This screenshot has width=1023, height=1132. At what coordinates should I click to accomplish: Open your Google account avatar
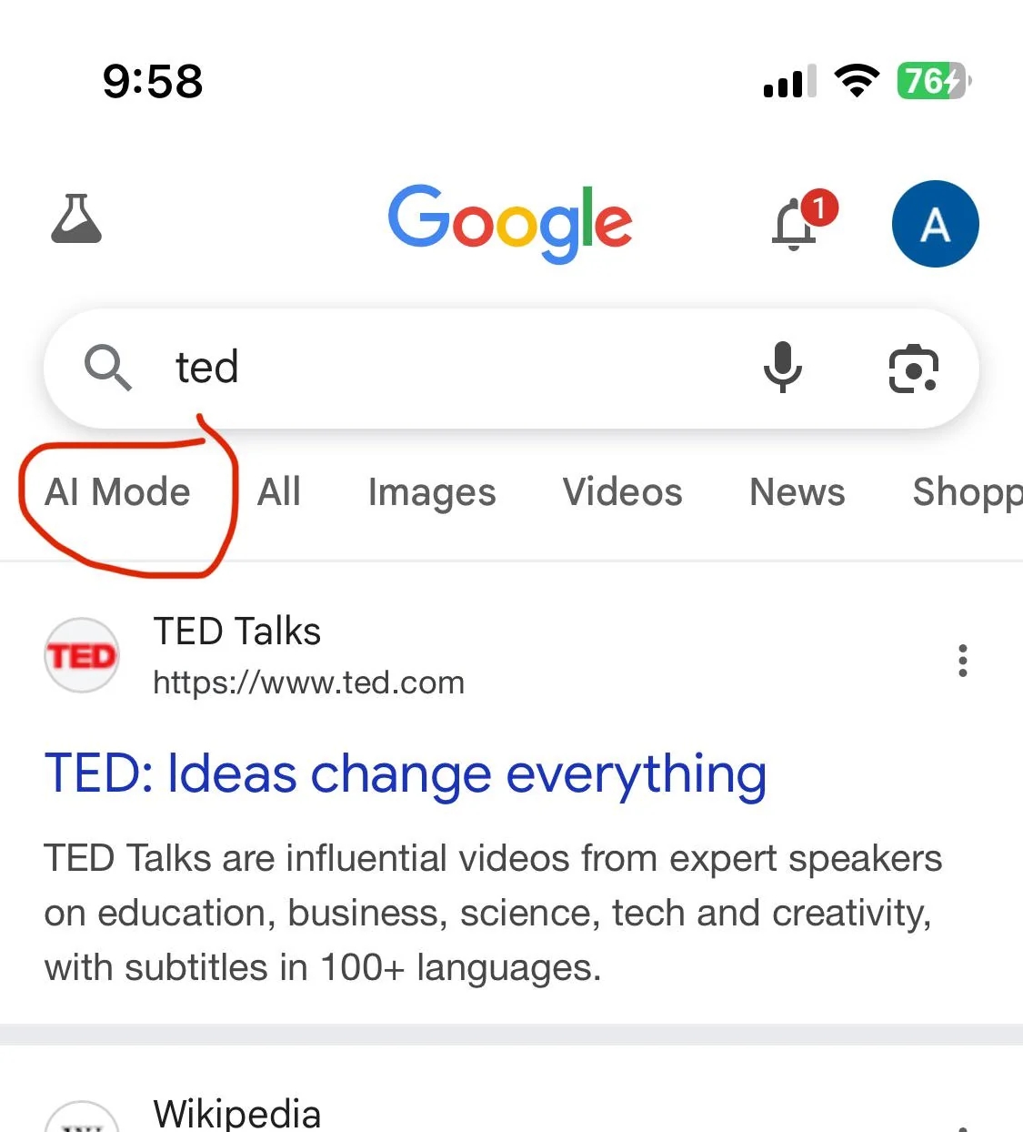pyautogui.click(x=935, y=224)
